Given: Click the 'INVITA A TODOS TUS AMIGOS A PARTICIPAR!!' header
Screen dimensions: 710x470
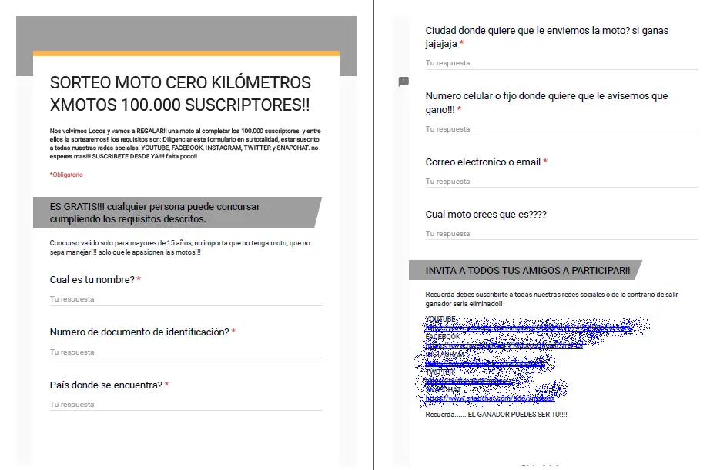Looking at the screenshot, I should 525,270.
